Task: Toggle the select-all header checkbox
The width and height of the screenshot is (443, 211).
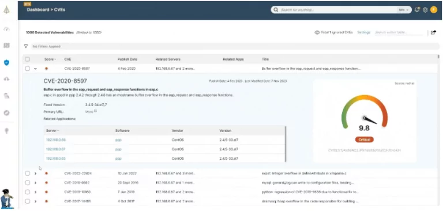Action: 28,59
